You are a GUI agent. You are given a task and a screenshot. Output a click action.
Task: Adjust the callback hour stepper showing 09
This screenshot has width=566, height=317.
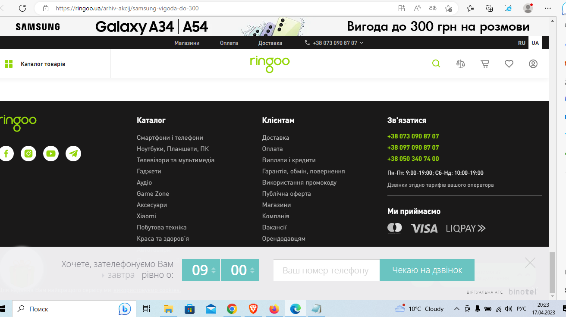213,270
